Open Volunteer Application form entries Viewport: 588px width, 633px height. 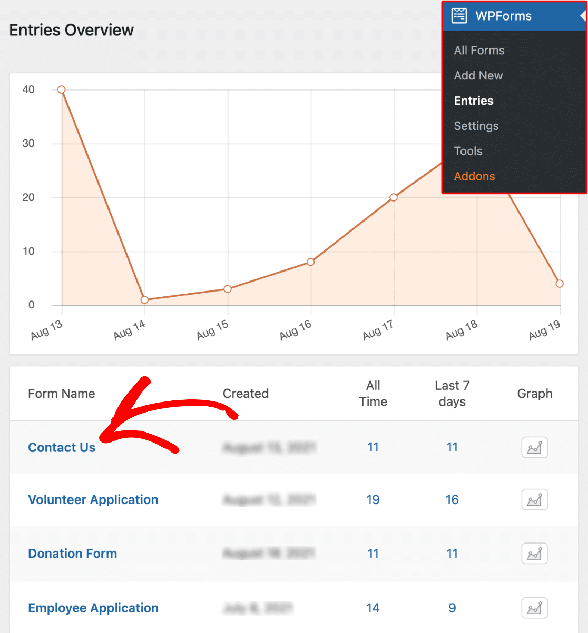click(x=93, y=500)
